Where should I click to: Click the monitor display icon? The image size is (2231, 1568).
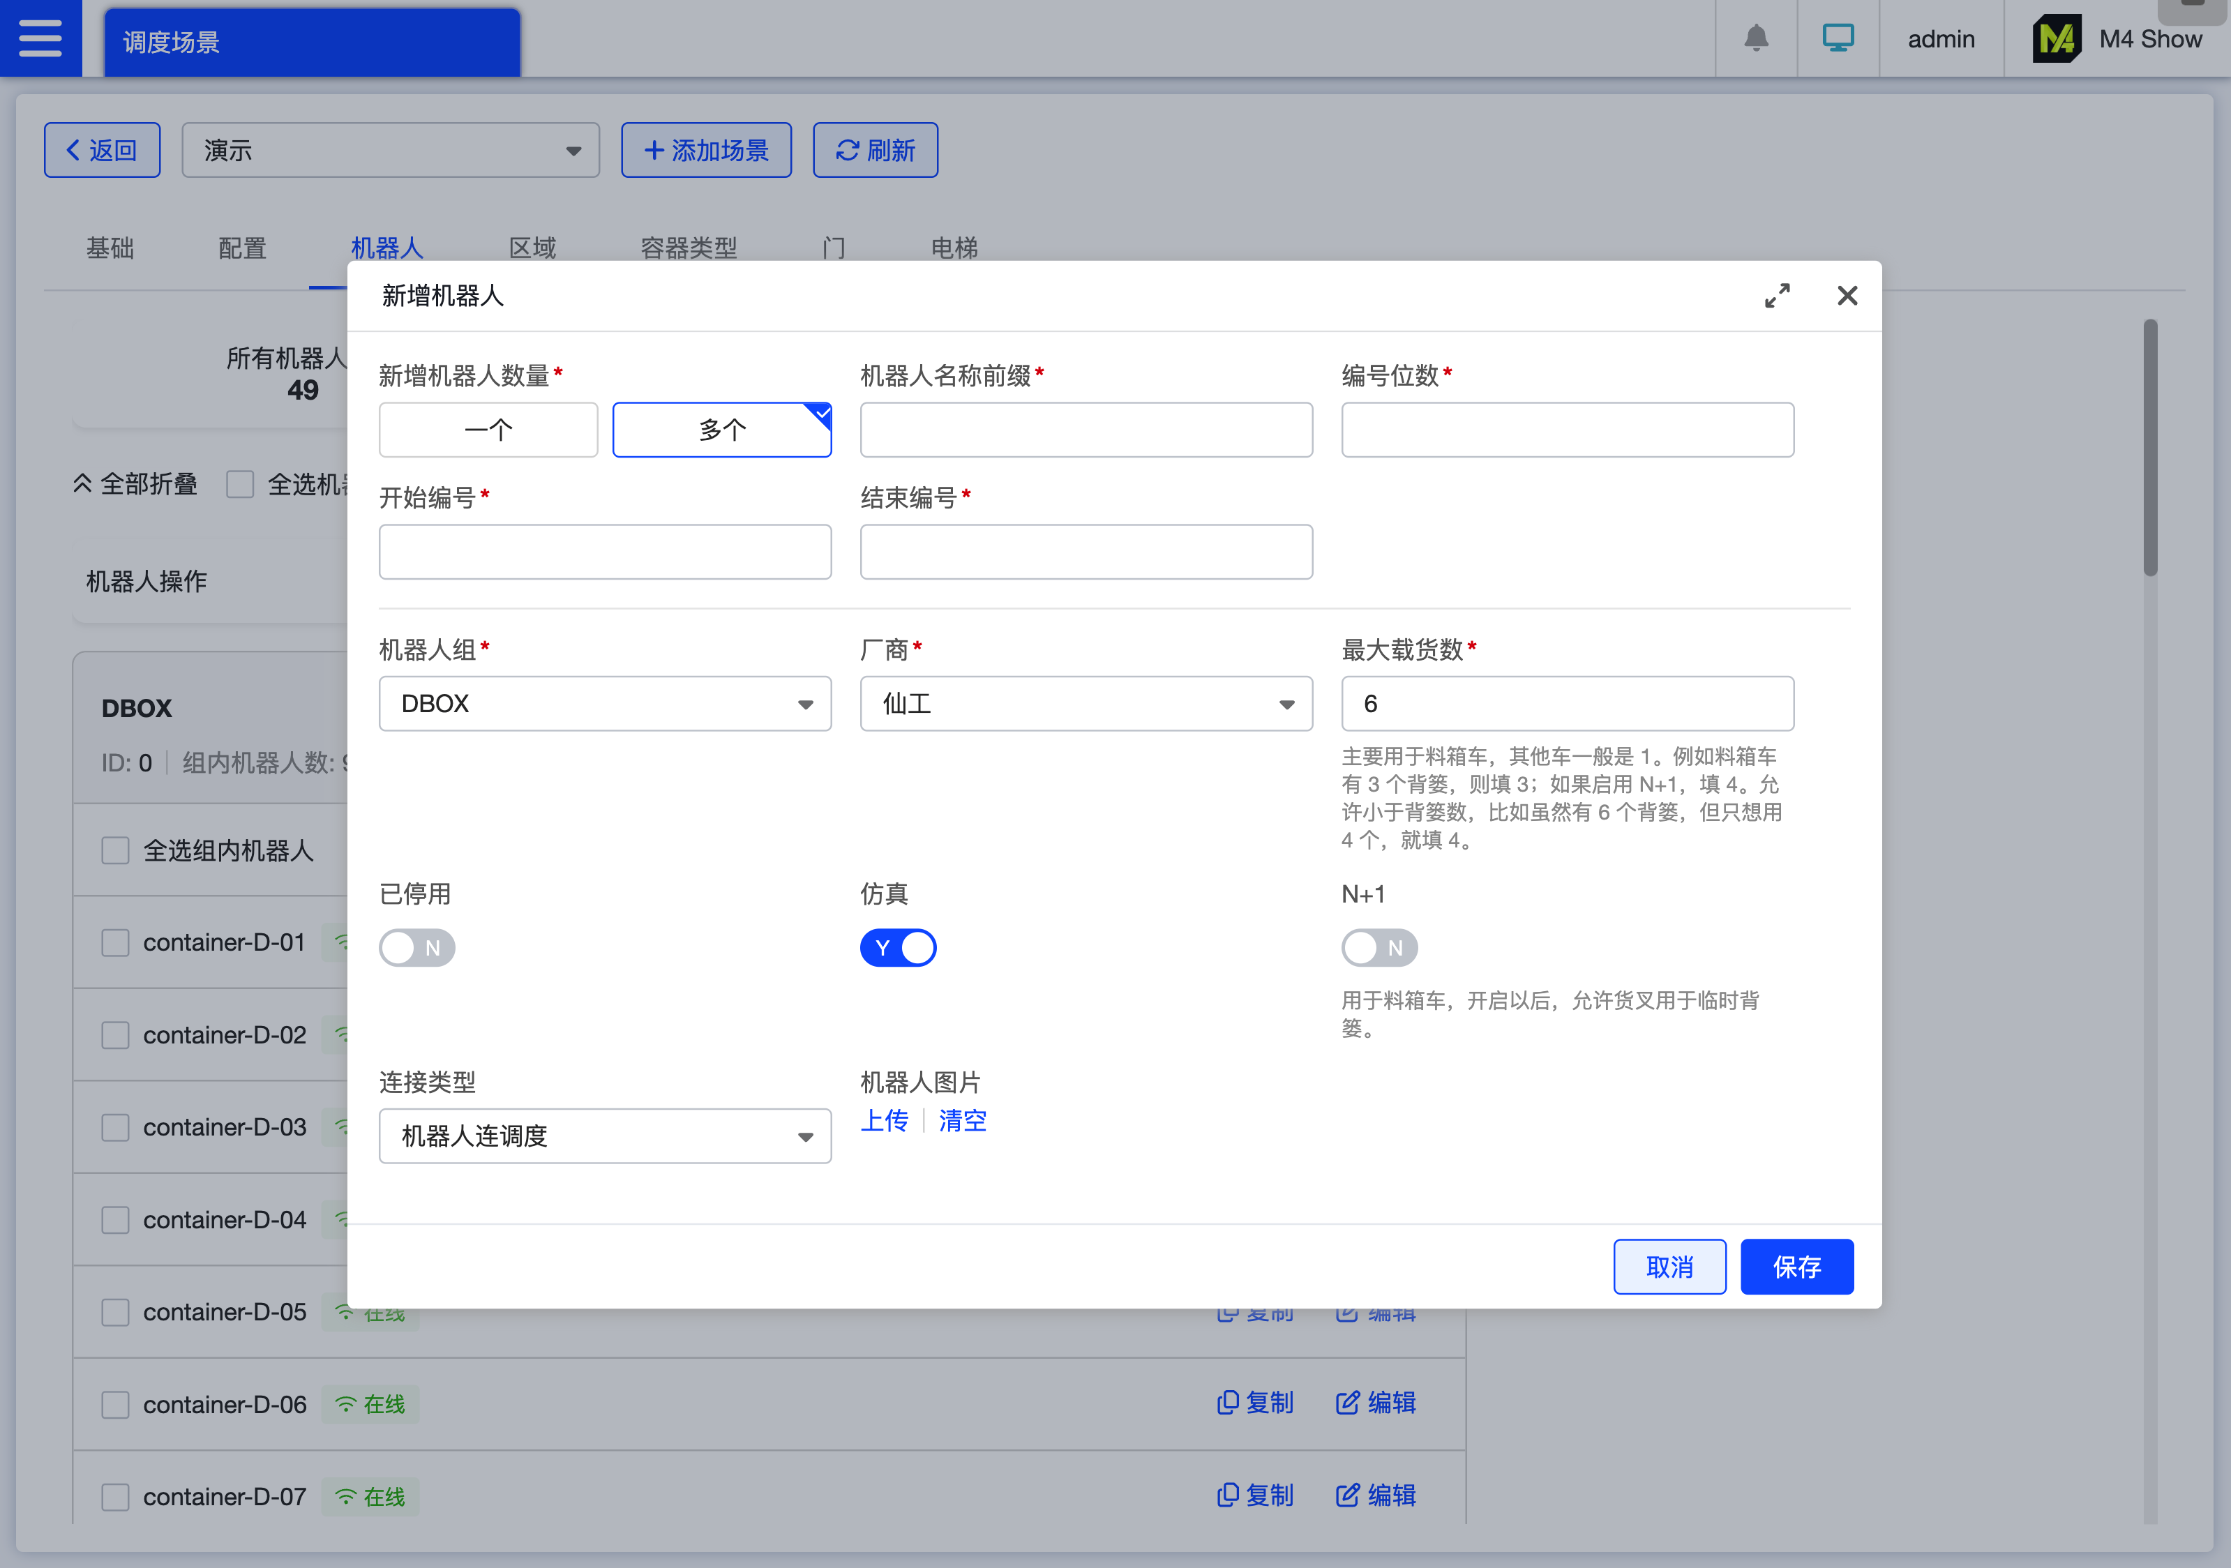(x=1838, y=38)
